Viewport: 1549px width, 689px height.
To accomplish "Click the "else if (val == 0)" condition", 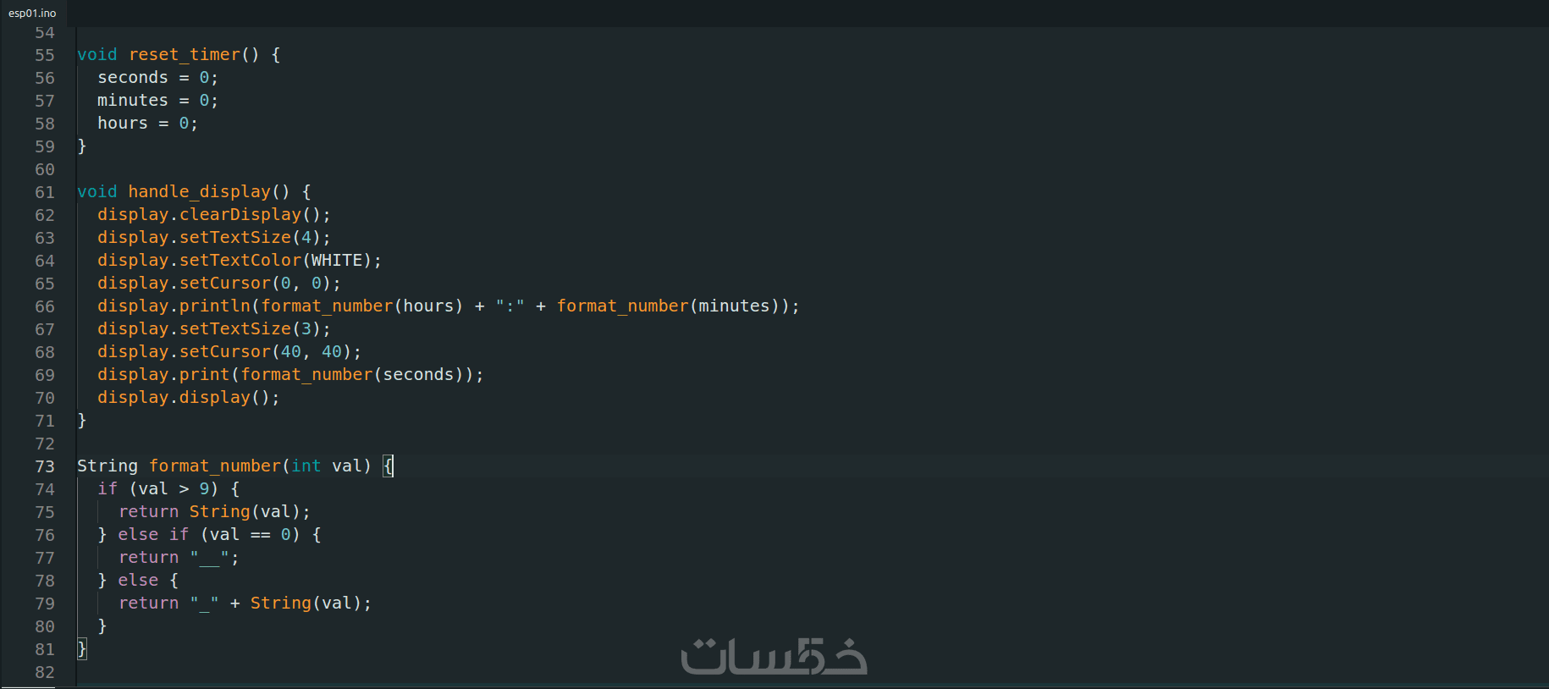I will 218,535.
